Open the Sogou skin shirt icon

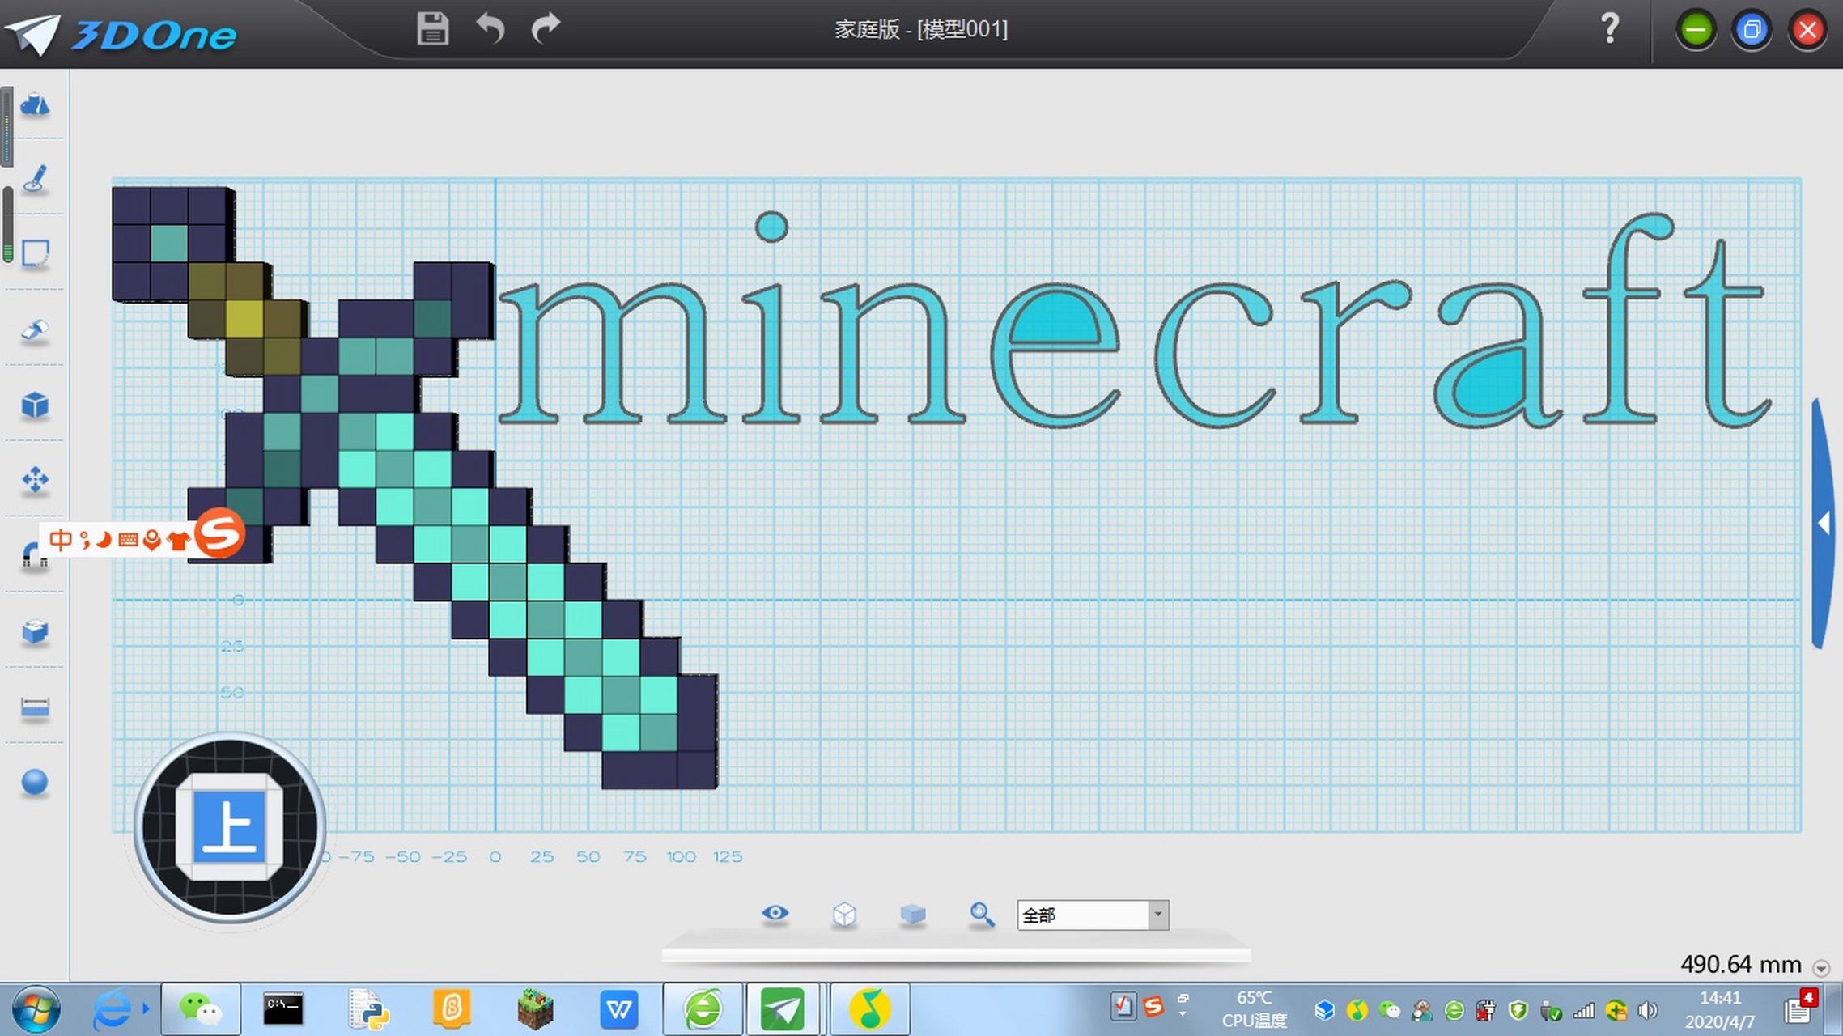pyautogui.click(x=179, y=540)
